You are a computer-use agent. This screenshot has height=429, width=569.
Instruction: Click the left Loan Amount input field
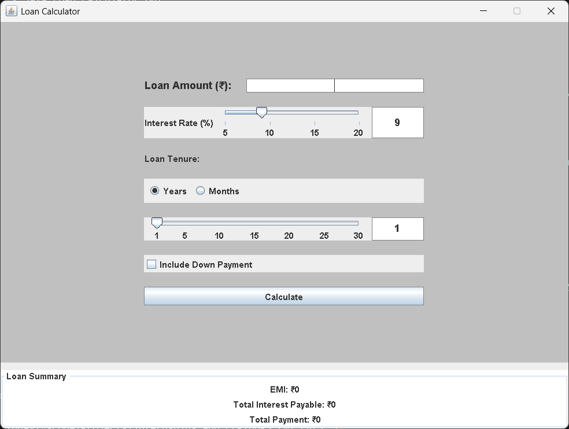[290, 86]
